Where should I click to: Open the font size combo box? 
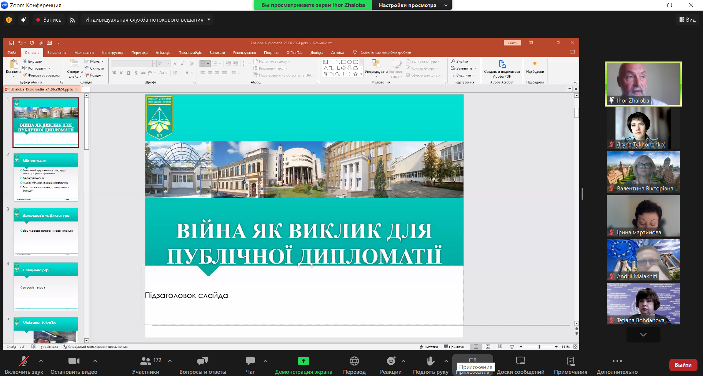pos(163,64)
